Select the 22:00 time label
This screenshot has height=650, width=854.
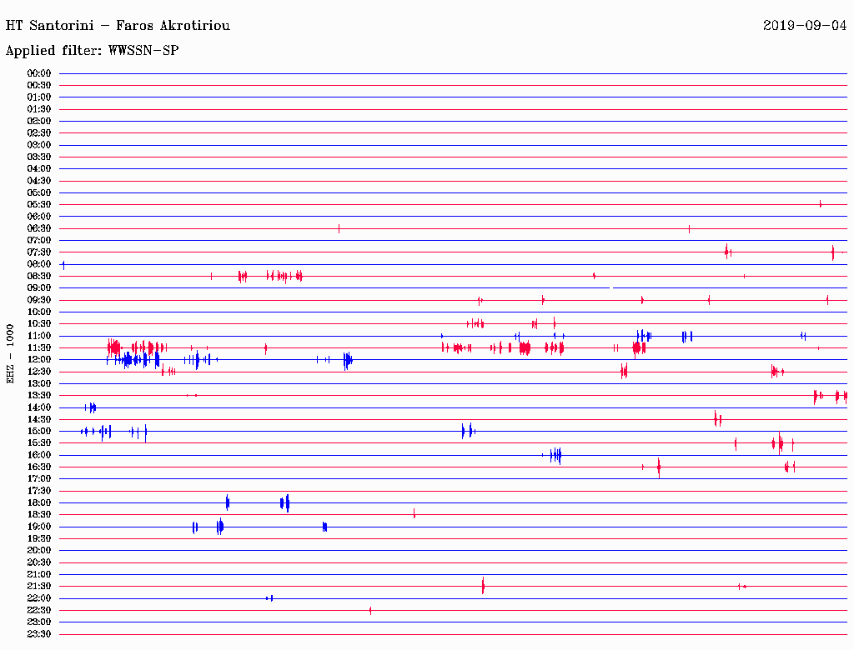click(39, 598)
